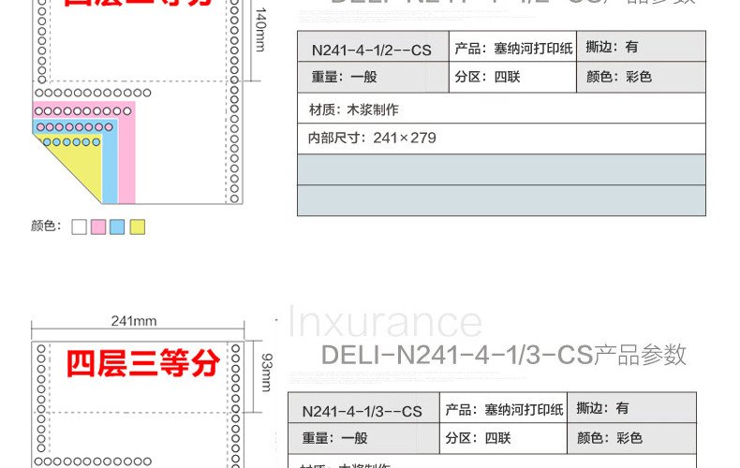Open the layered colored paper corner diagram
Viewport: 740px width, 468px height.
click(x=84, y=152)
